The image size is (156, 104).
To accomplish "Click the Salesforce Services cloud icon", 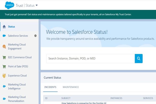I will 4,36.
